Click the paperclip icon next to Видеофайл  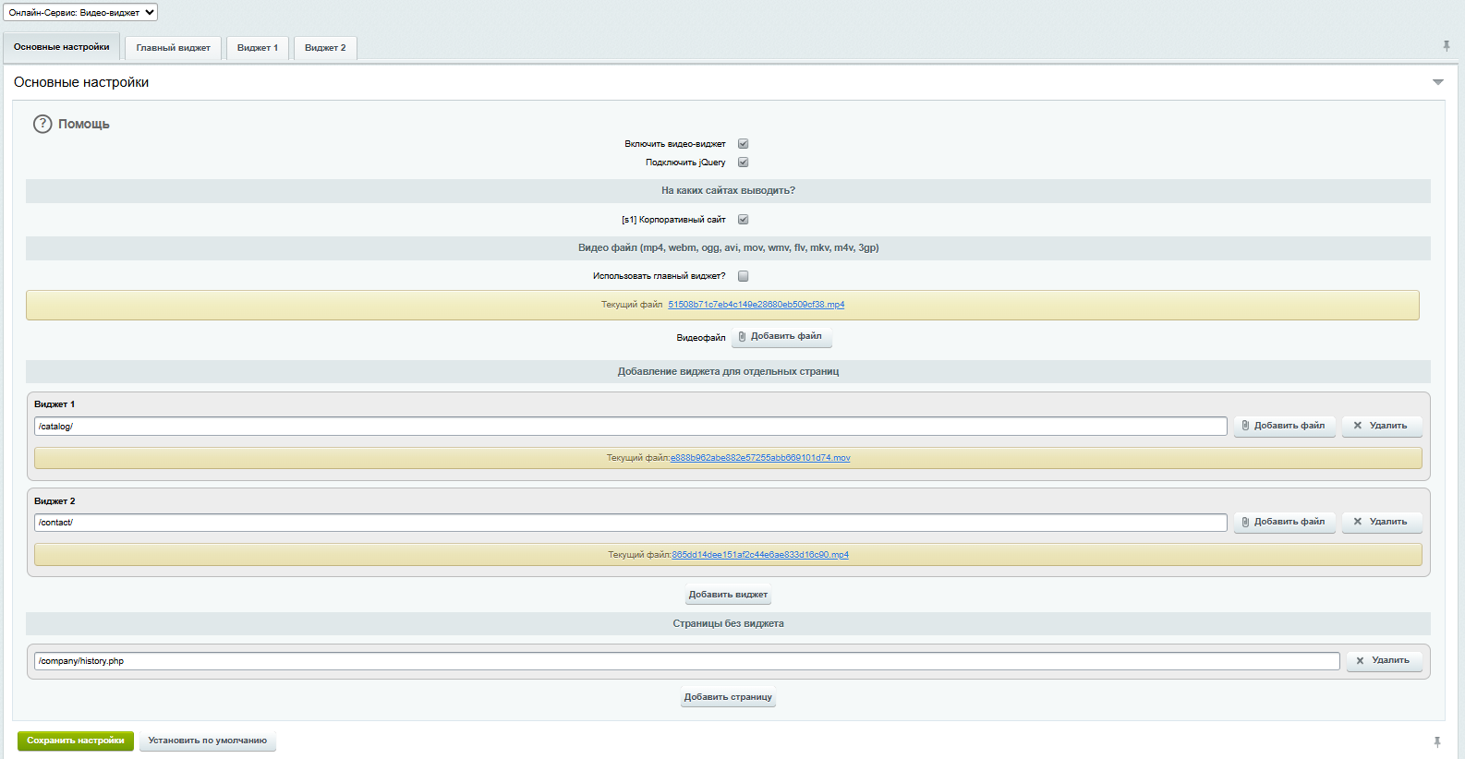pos(742,337)
